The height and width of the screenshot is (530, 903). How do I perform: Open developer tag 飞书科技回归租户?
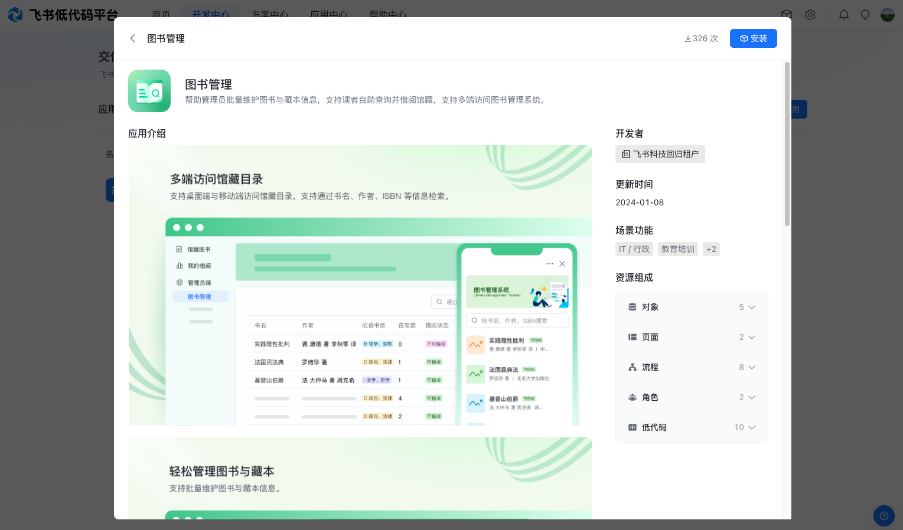coord(660,154)
